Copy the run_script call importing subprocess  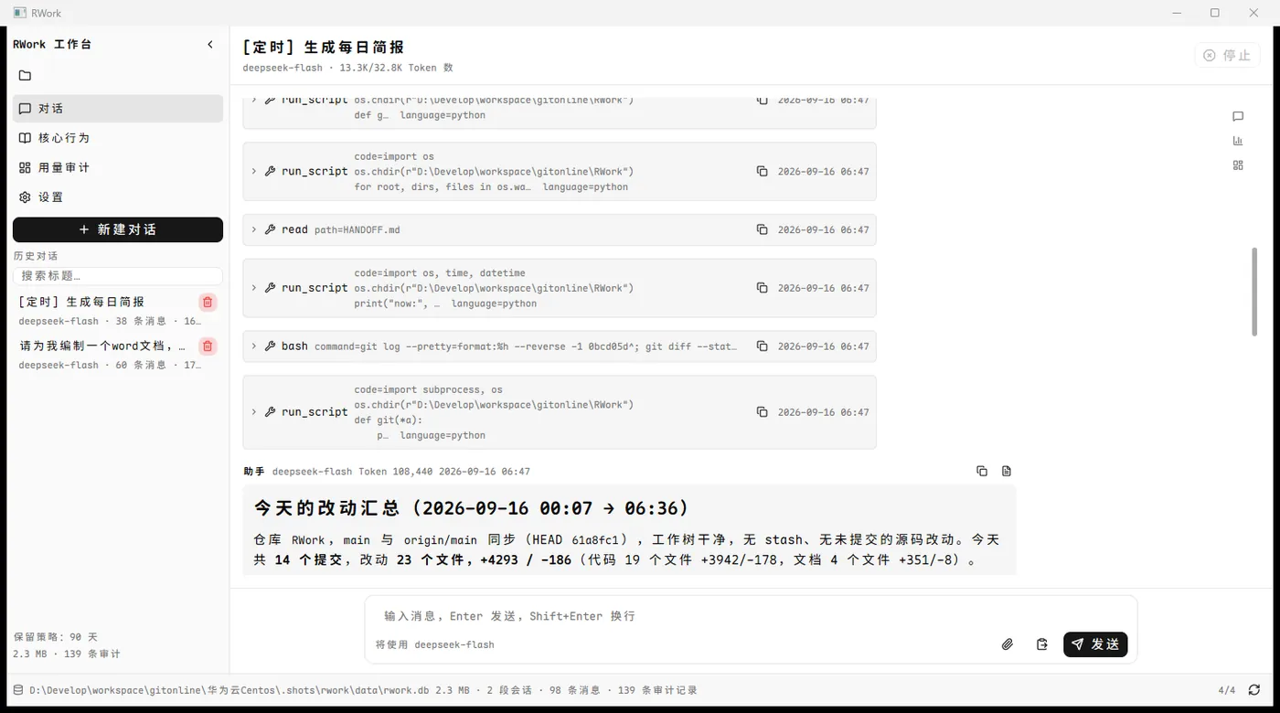[x=762, y=412]
